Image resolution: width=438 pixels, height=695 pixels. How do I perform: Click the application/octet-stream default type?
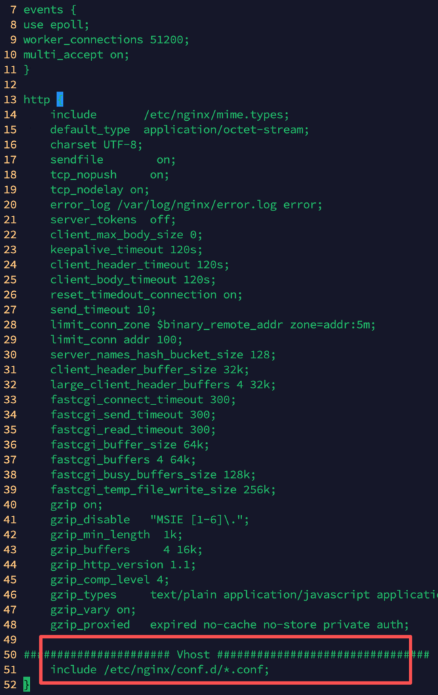click(226, 130)
